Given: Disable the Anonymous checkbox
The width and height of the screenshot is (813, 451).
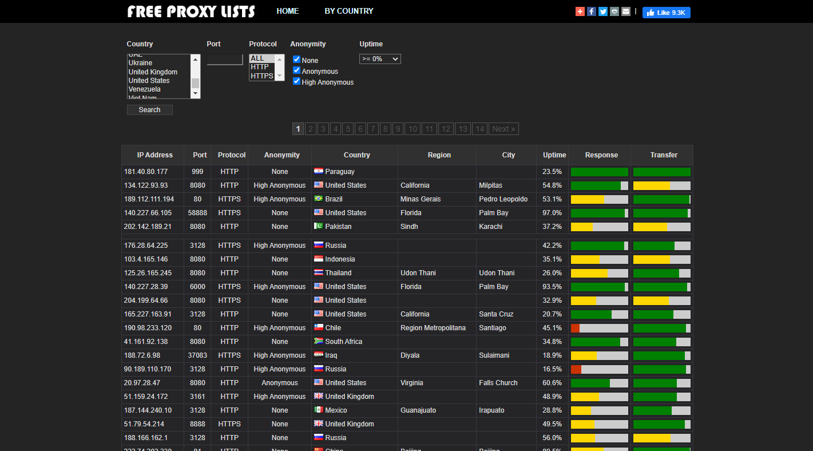Looking at the screenshot, I should [296, 70].
